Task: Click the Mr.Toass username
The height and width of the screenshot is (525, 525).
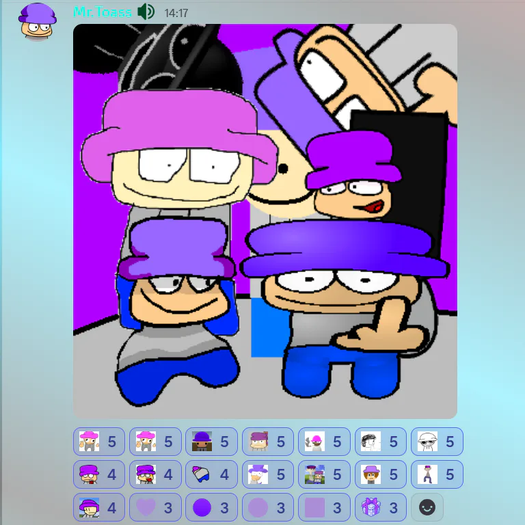Action: tap(103, 12)
